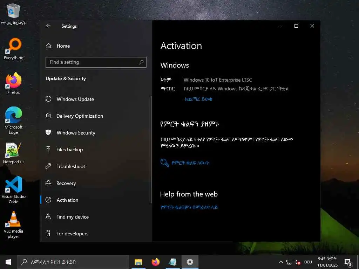Click the Activation checkmark circle icon

48,200
